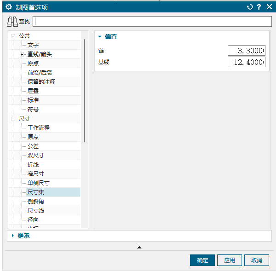Select 尺寸线 in the tree

(x=35, y=211)
